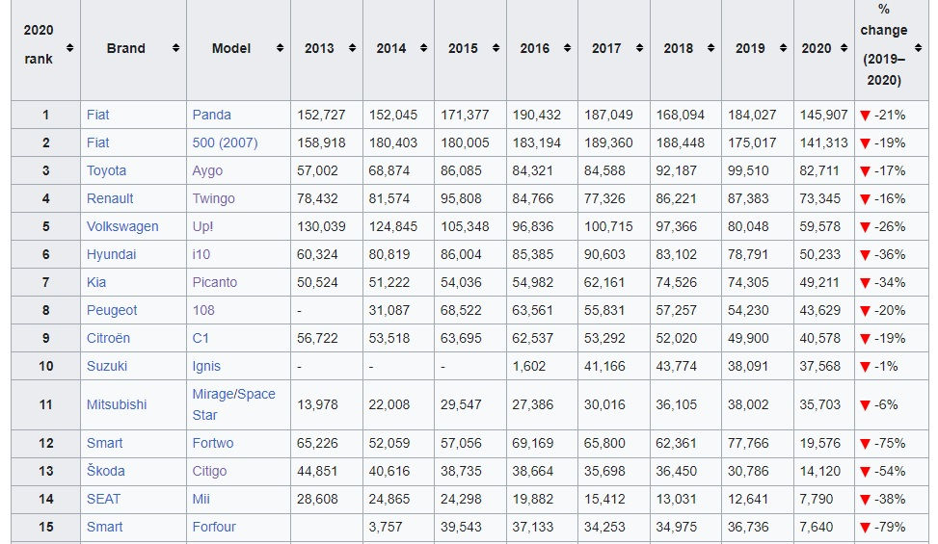Select the 19,576 cell for Fortwo 2020
This screenshot has width=938, height=544.
[823, 443]
